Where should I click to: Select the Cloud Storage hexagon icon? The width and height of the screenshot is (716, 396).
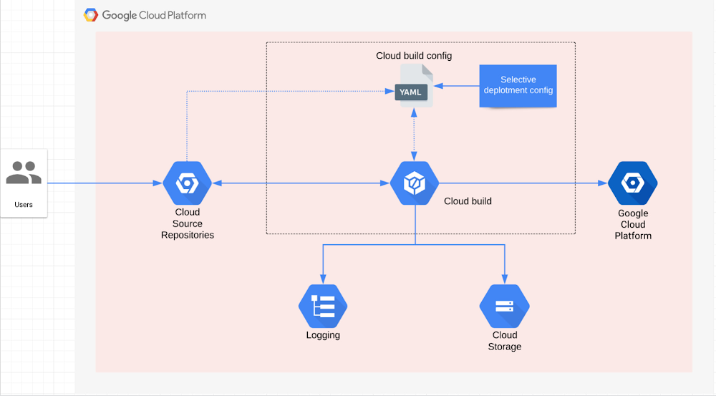[504, 306]
